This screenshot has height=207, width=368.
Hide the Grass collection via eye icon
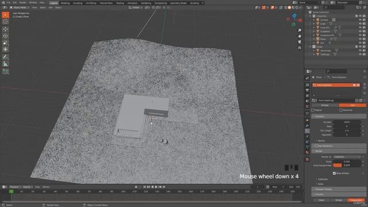[360, 47]
